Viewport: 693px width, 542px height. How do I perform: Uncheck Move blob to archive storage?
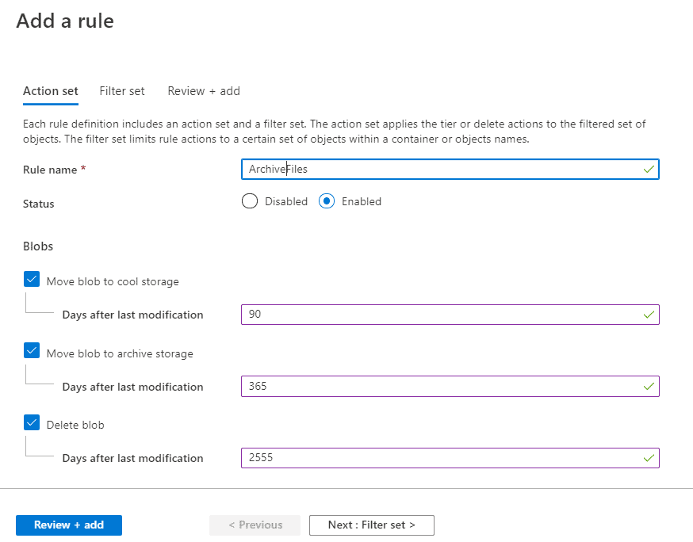pyautogui.click(x=32, y=351)
